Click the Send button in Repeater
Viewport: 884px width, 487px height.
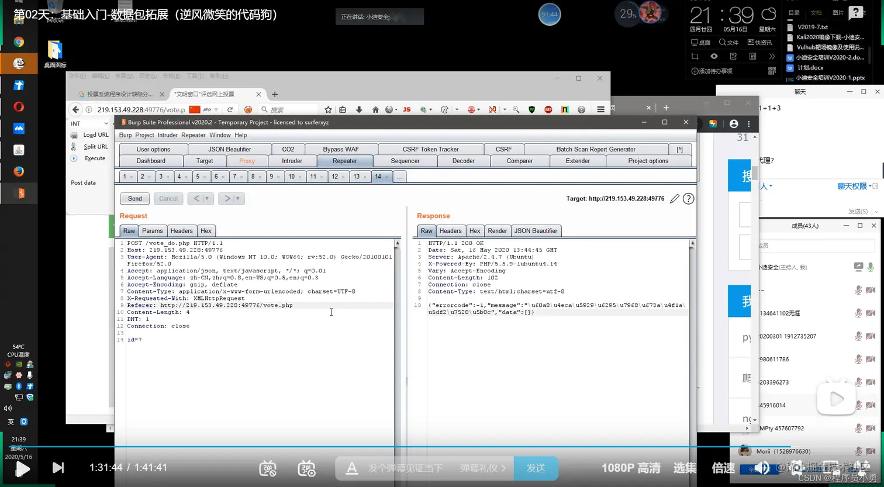pos(134,199)
